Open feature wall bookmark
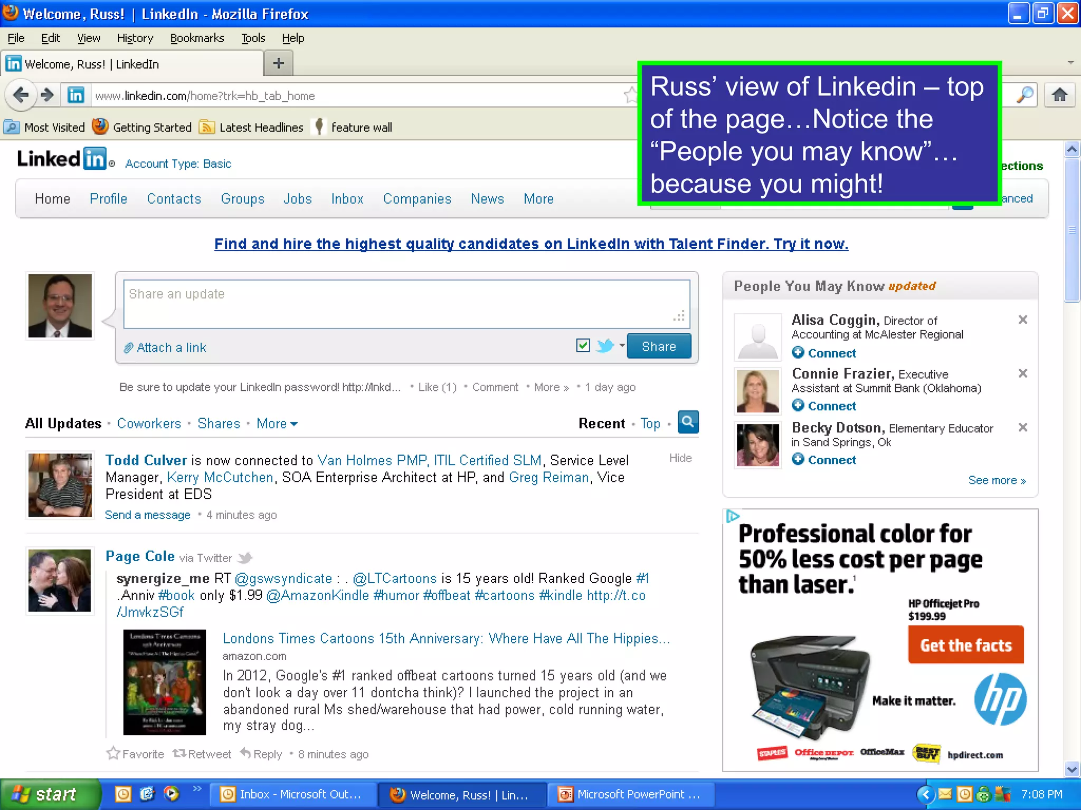The width and height of the screenshot is (1081, 810). click(353, 127)
